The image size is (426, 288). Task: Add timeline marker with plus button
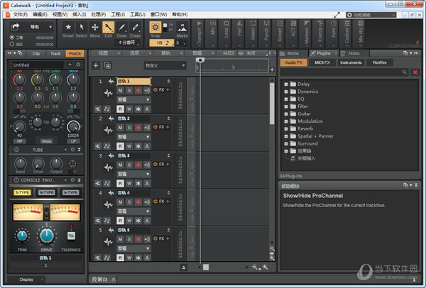[x=272, y=70]
